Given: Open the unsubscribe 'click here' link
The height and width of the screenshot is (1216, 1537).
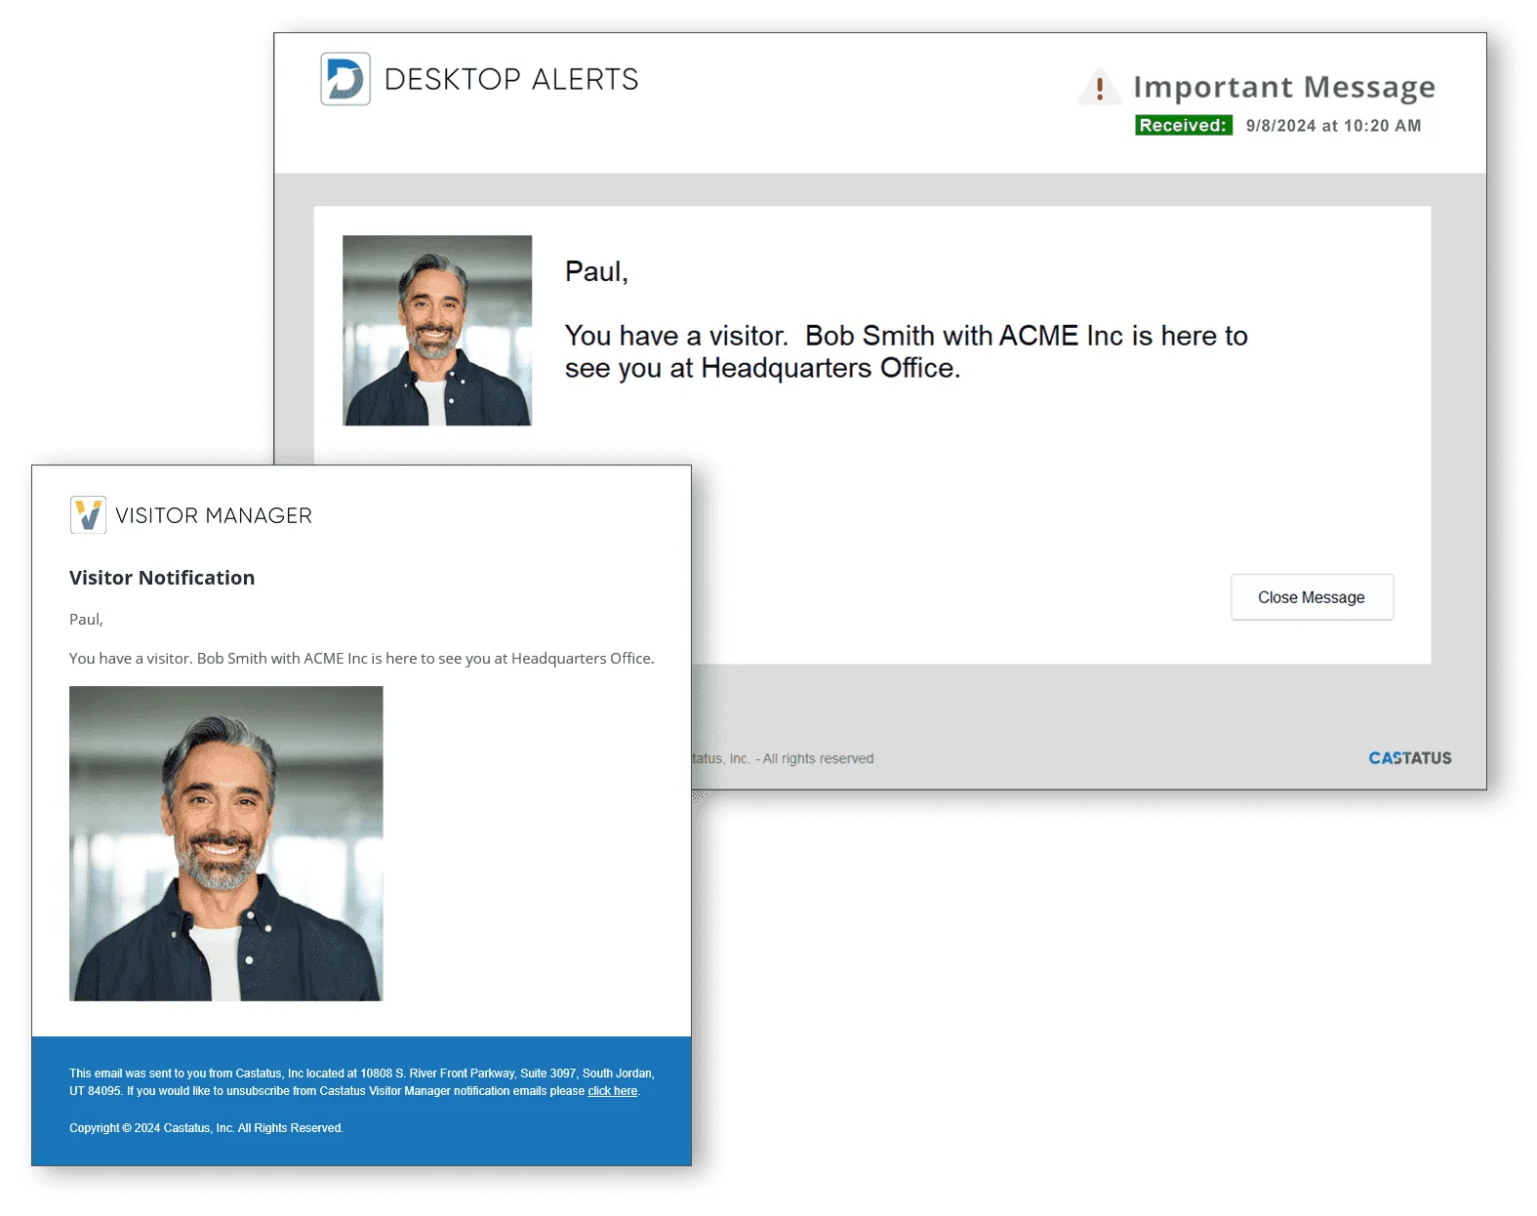Looking at the screenshot, I should coord(612,1091).
